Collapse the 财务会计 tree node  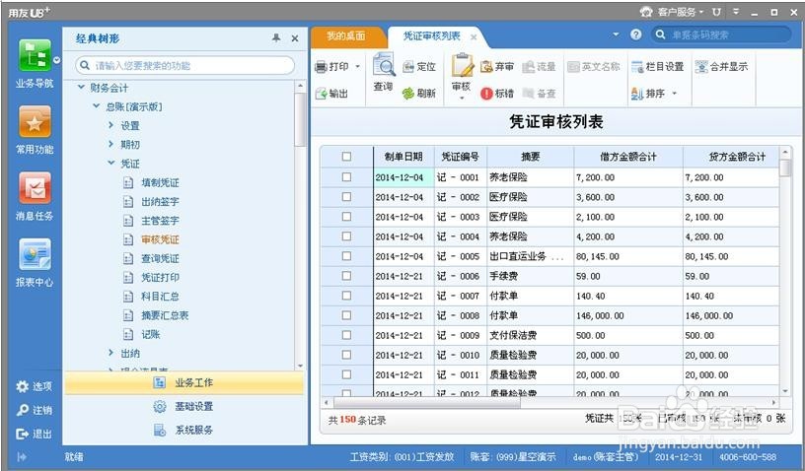[81, 88]
